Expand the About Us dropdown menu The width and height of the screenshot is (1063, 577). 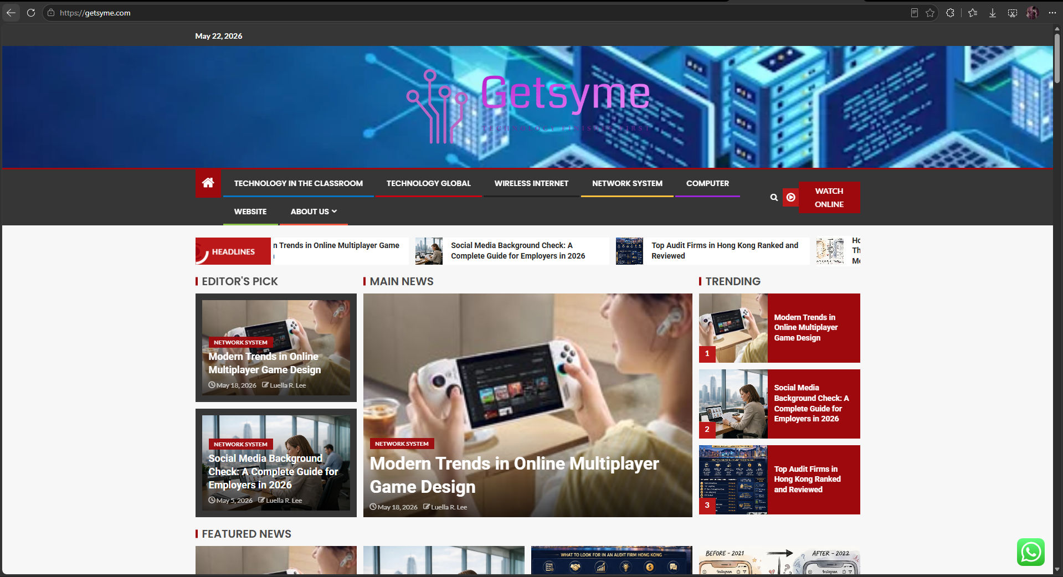pos(314,212)
